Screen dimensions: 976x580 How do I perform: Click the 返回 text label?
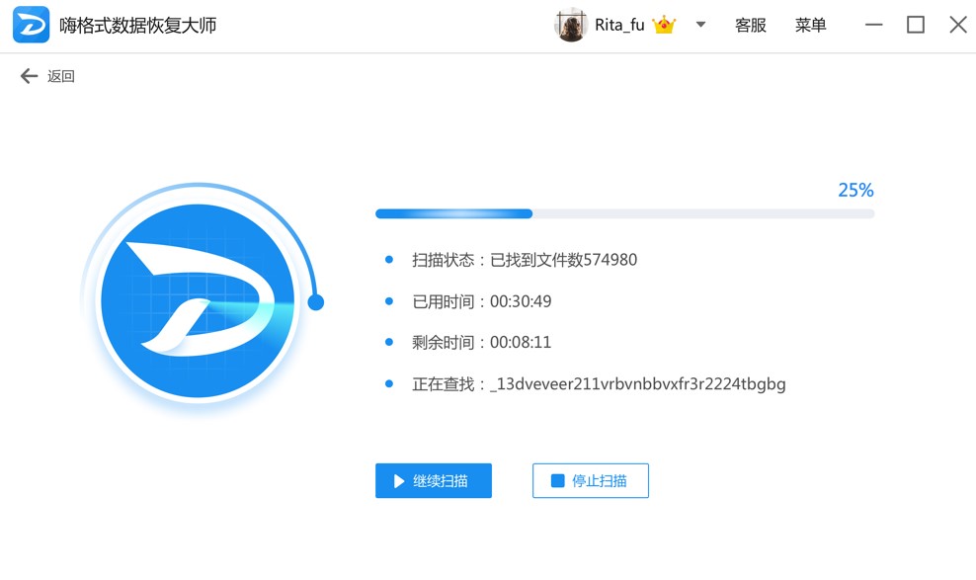(x=59, y=75)
